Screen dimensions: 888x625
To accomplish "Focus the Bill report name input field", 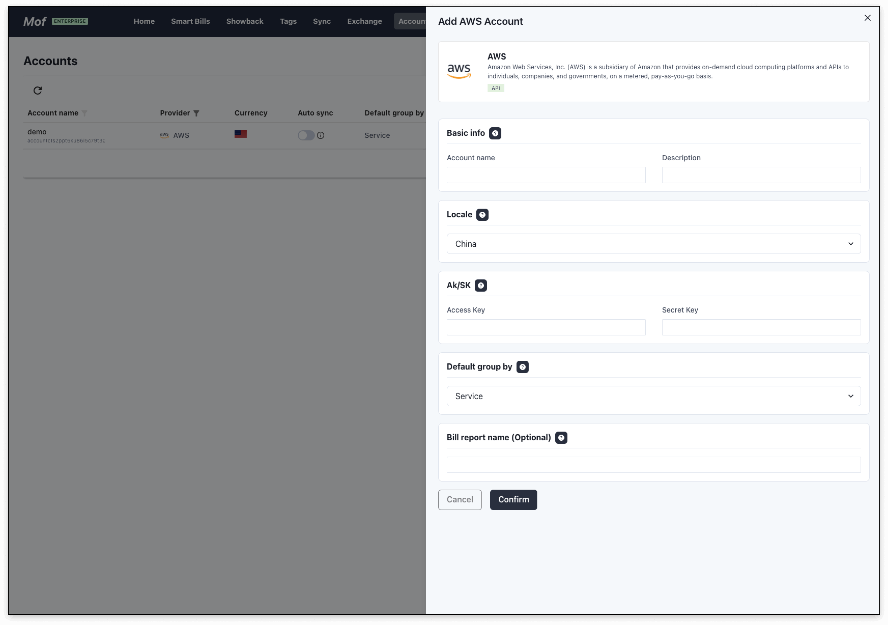I will 653,464.
